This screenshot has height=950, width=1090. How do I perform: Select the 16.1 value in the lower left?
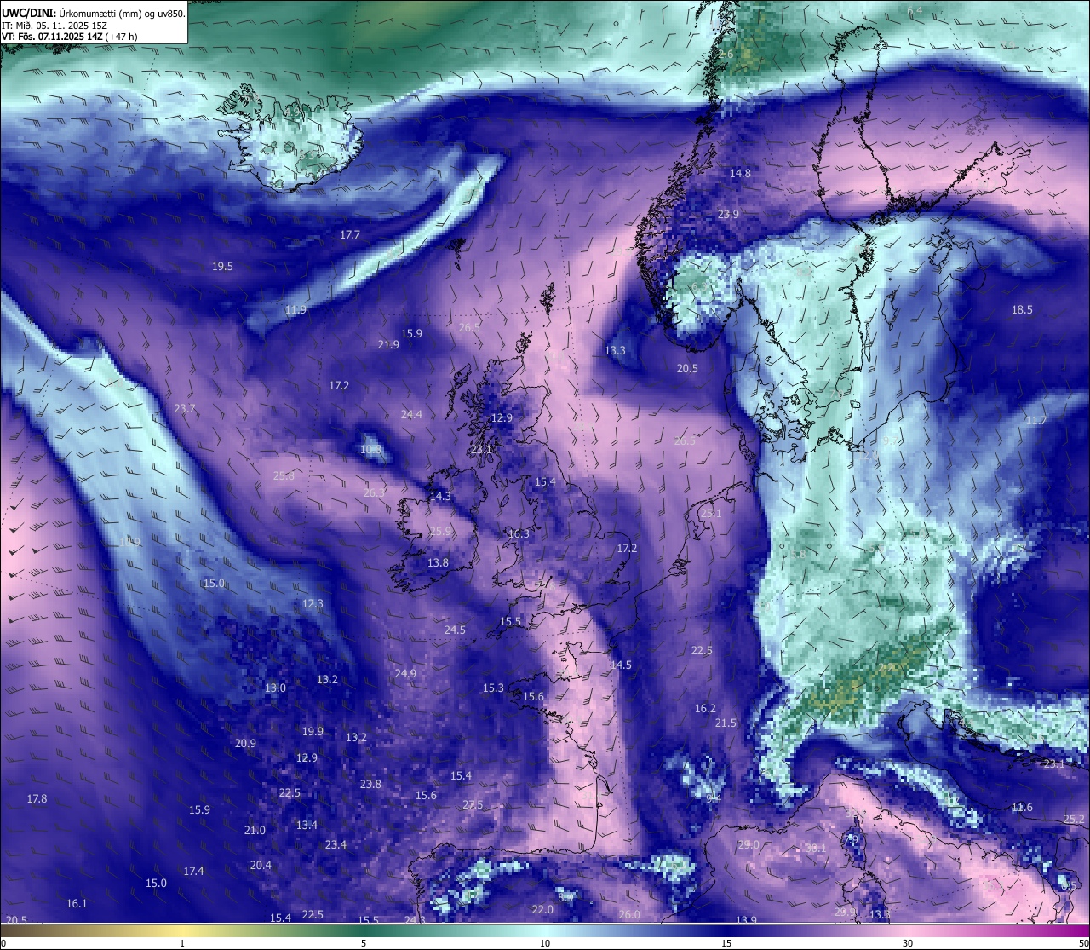coord(77,904)
